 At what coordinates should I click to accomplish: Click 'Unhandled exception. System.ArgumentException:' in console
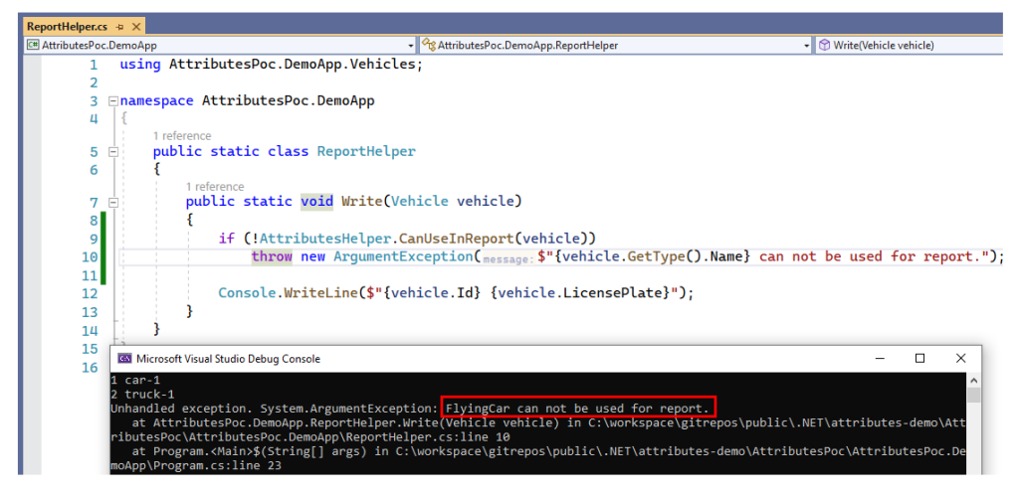275,409
